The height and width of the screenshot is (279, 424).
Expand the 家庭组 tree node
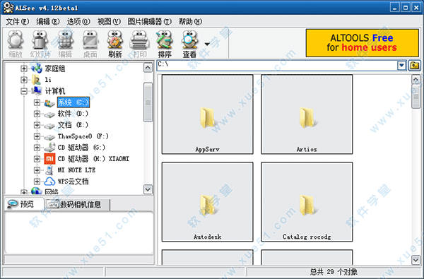click(24, 69)
